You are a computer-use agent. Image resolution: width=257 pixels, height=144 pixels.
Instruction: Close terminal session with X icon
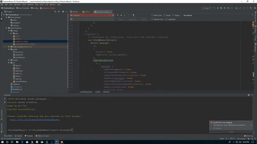[5, 102]
